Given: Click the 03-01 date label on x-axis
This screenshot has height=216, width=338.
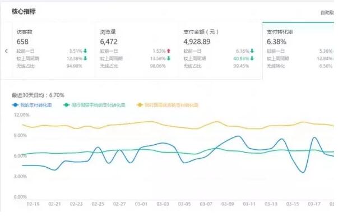Looking at the screenshot, I should [x=141, y=204].
